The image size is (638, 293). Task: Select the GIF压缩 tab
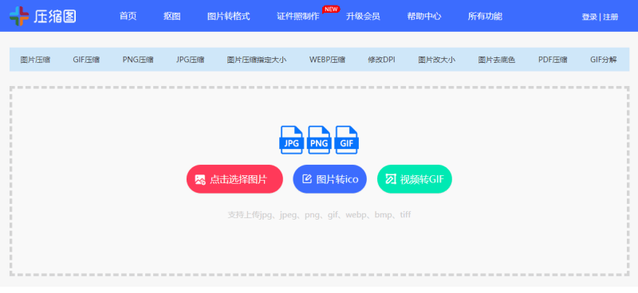tap(86, 60)
